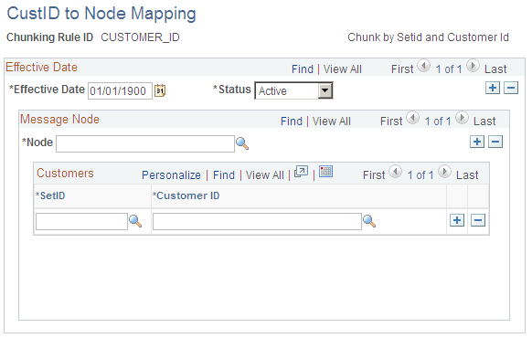532x338 pixels.
Task: Look up values for Customer ID field
Action: tap(369, 221)
